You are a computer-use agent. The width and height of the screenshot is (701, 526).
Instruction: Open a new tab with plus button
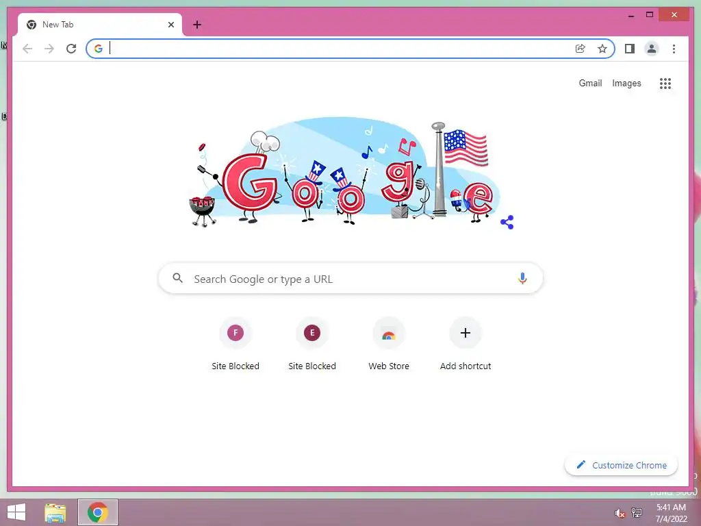[197, 25]
